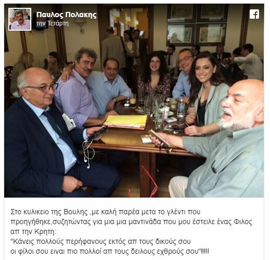
Task: Click the white earphones hanging from table
Action: pyautogui.click(x=89, y=153)
